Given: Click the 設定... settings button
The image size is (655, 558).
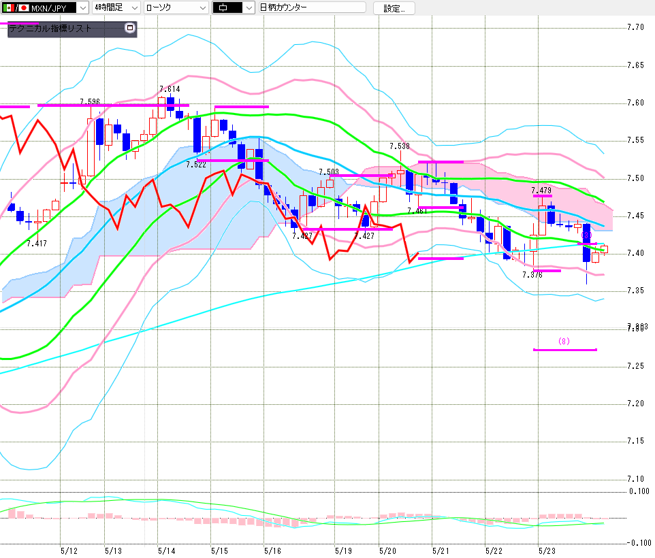Looking at the screenshot, I should point(394,8).
